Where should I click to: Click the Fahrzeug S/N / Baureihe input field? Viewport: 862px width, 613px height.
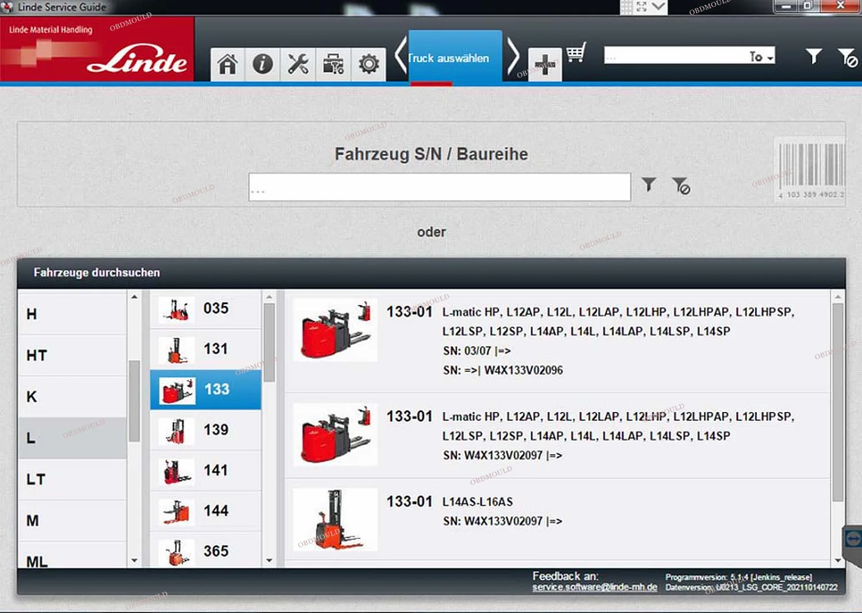click(440, 187)
